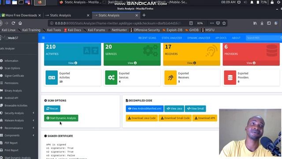Image resolution: width=282 pixels, height=159 pixels.
Task: Toggle Firefox sidebars icon
Action: click(x=269, y=23)
